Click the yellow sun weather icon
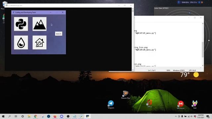Viewport: 212px width, 119px height. (x=196, y=75)
